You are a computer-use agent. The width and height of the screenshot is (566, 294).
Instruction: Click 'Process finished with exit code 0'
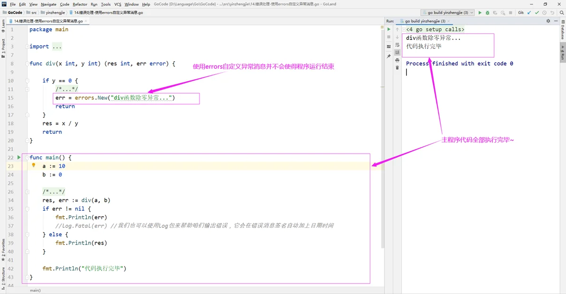coord(459,64)
